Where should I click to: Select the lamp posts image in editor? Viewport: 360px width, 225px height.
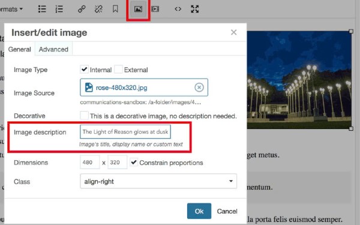(x=299, y=80)
